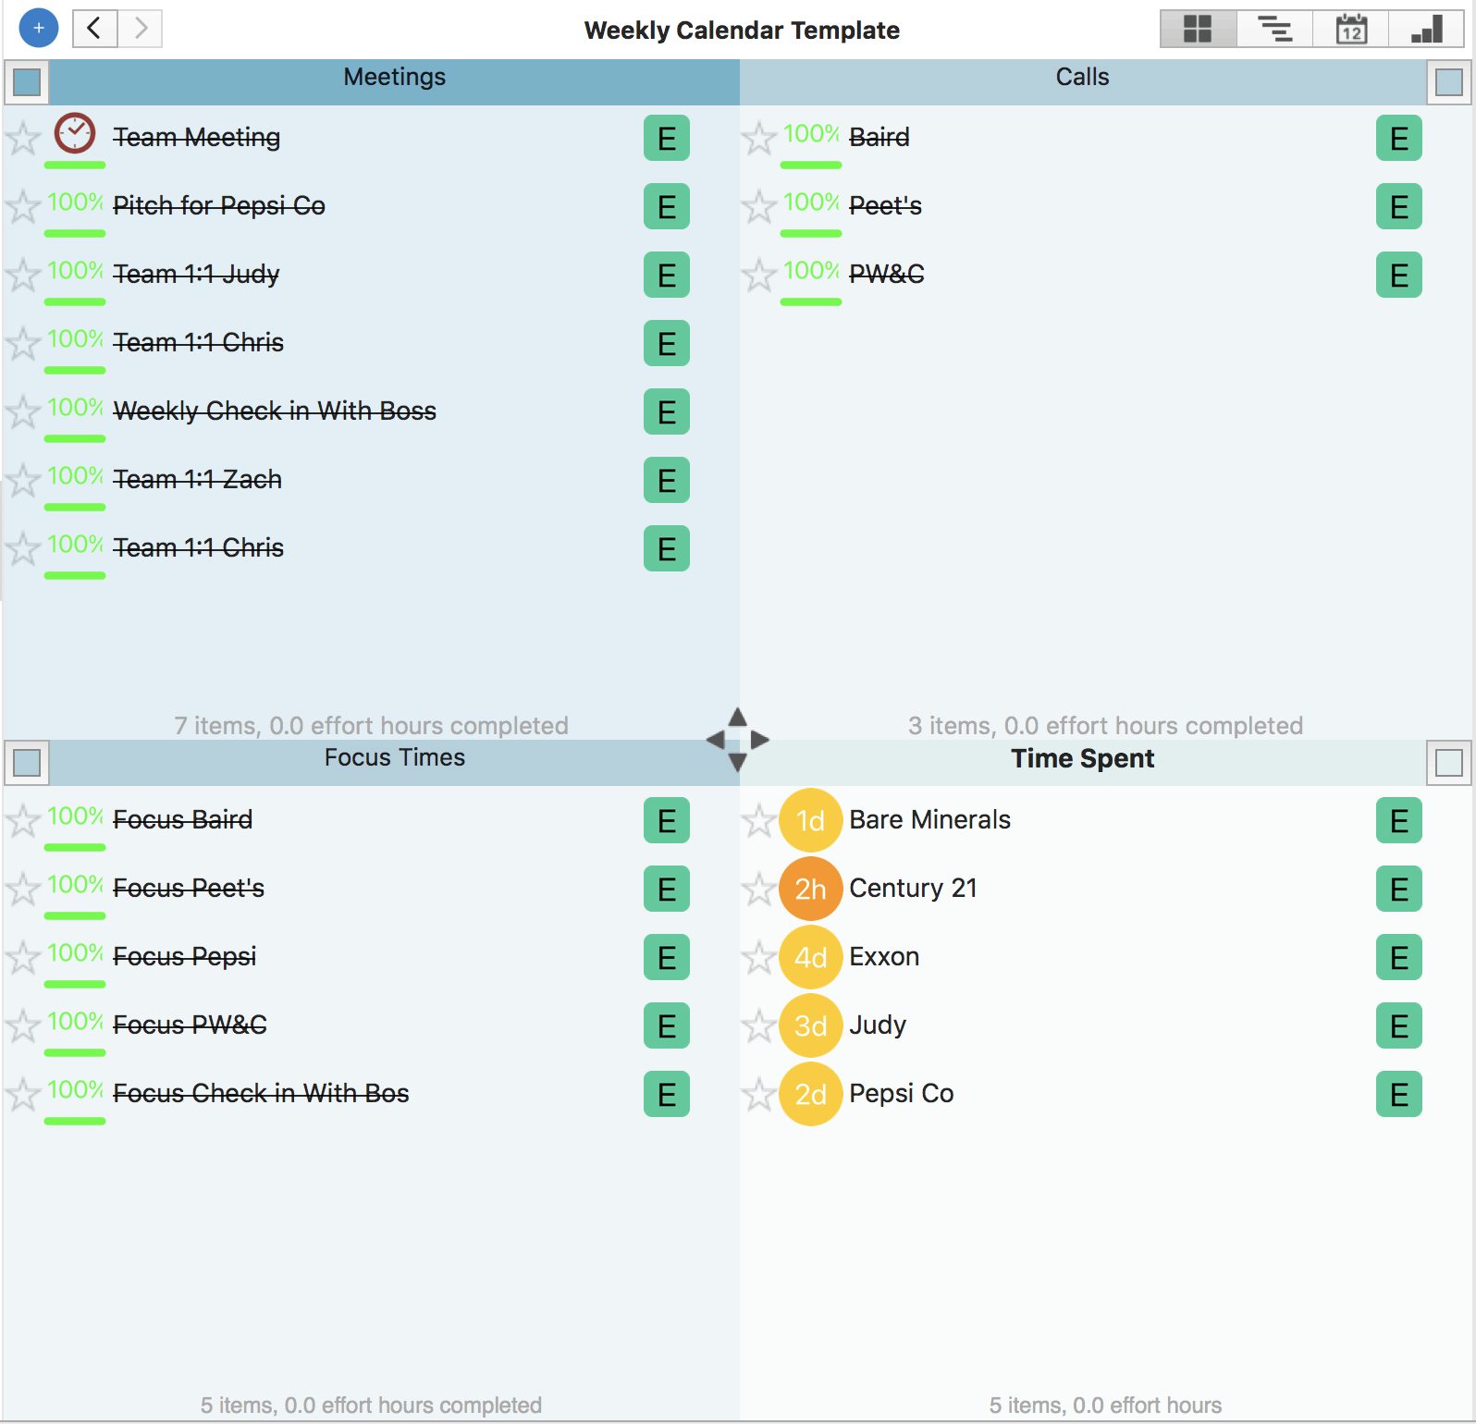The height and width of the screenshot is (1424, 1476).
Task: Switch to outline list view
Action: [x=1275, y=29]
